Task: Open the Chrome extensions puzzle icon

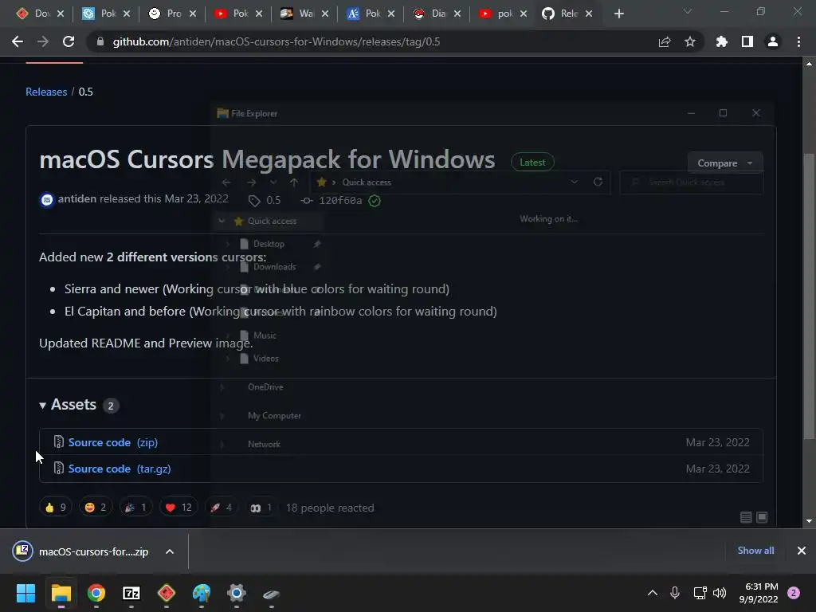Action: [722, 41]
